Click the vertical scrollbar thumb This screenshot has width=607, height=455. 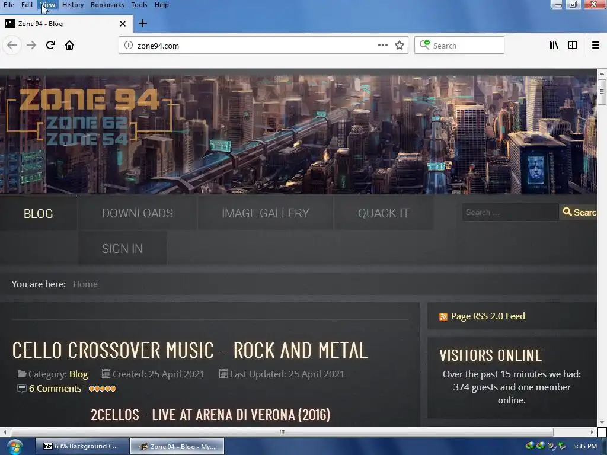pos(602,92)
